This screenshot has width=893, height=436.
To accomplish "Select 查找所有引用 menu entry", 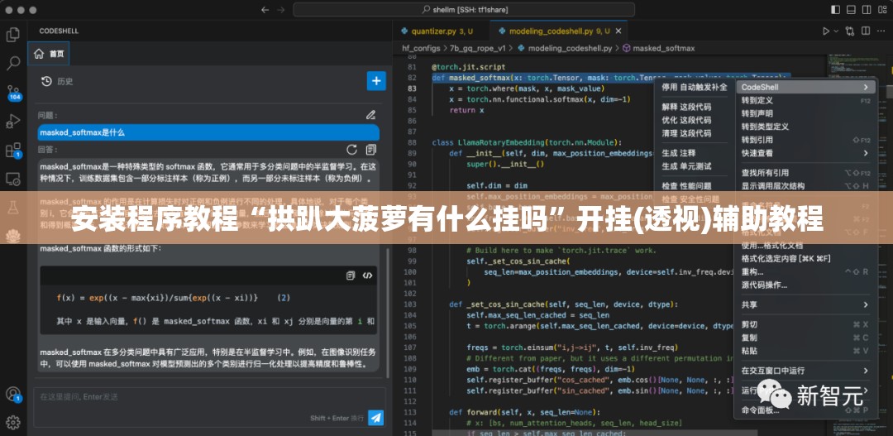I will (805, 173).
